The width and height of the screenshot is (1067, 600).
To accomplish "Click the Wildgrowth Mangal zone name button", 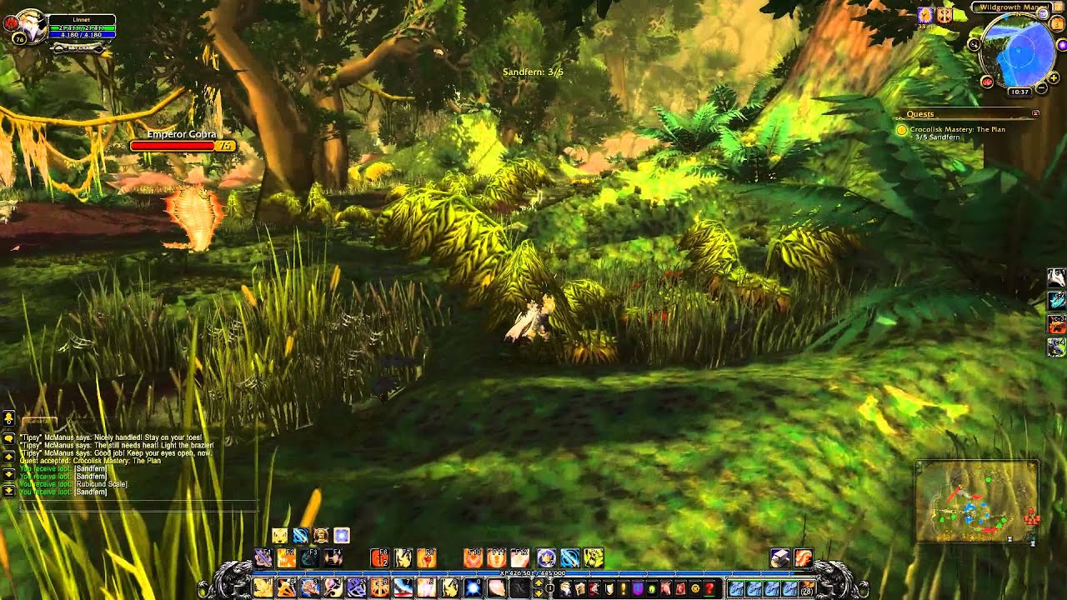I will click(1013, 7).
